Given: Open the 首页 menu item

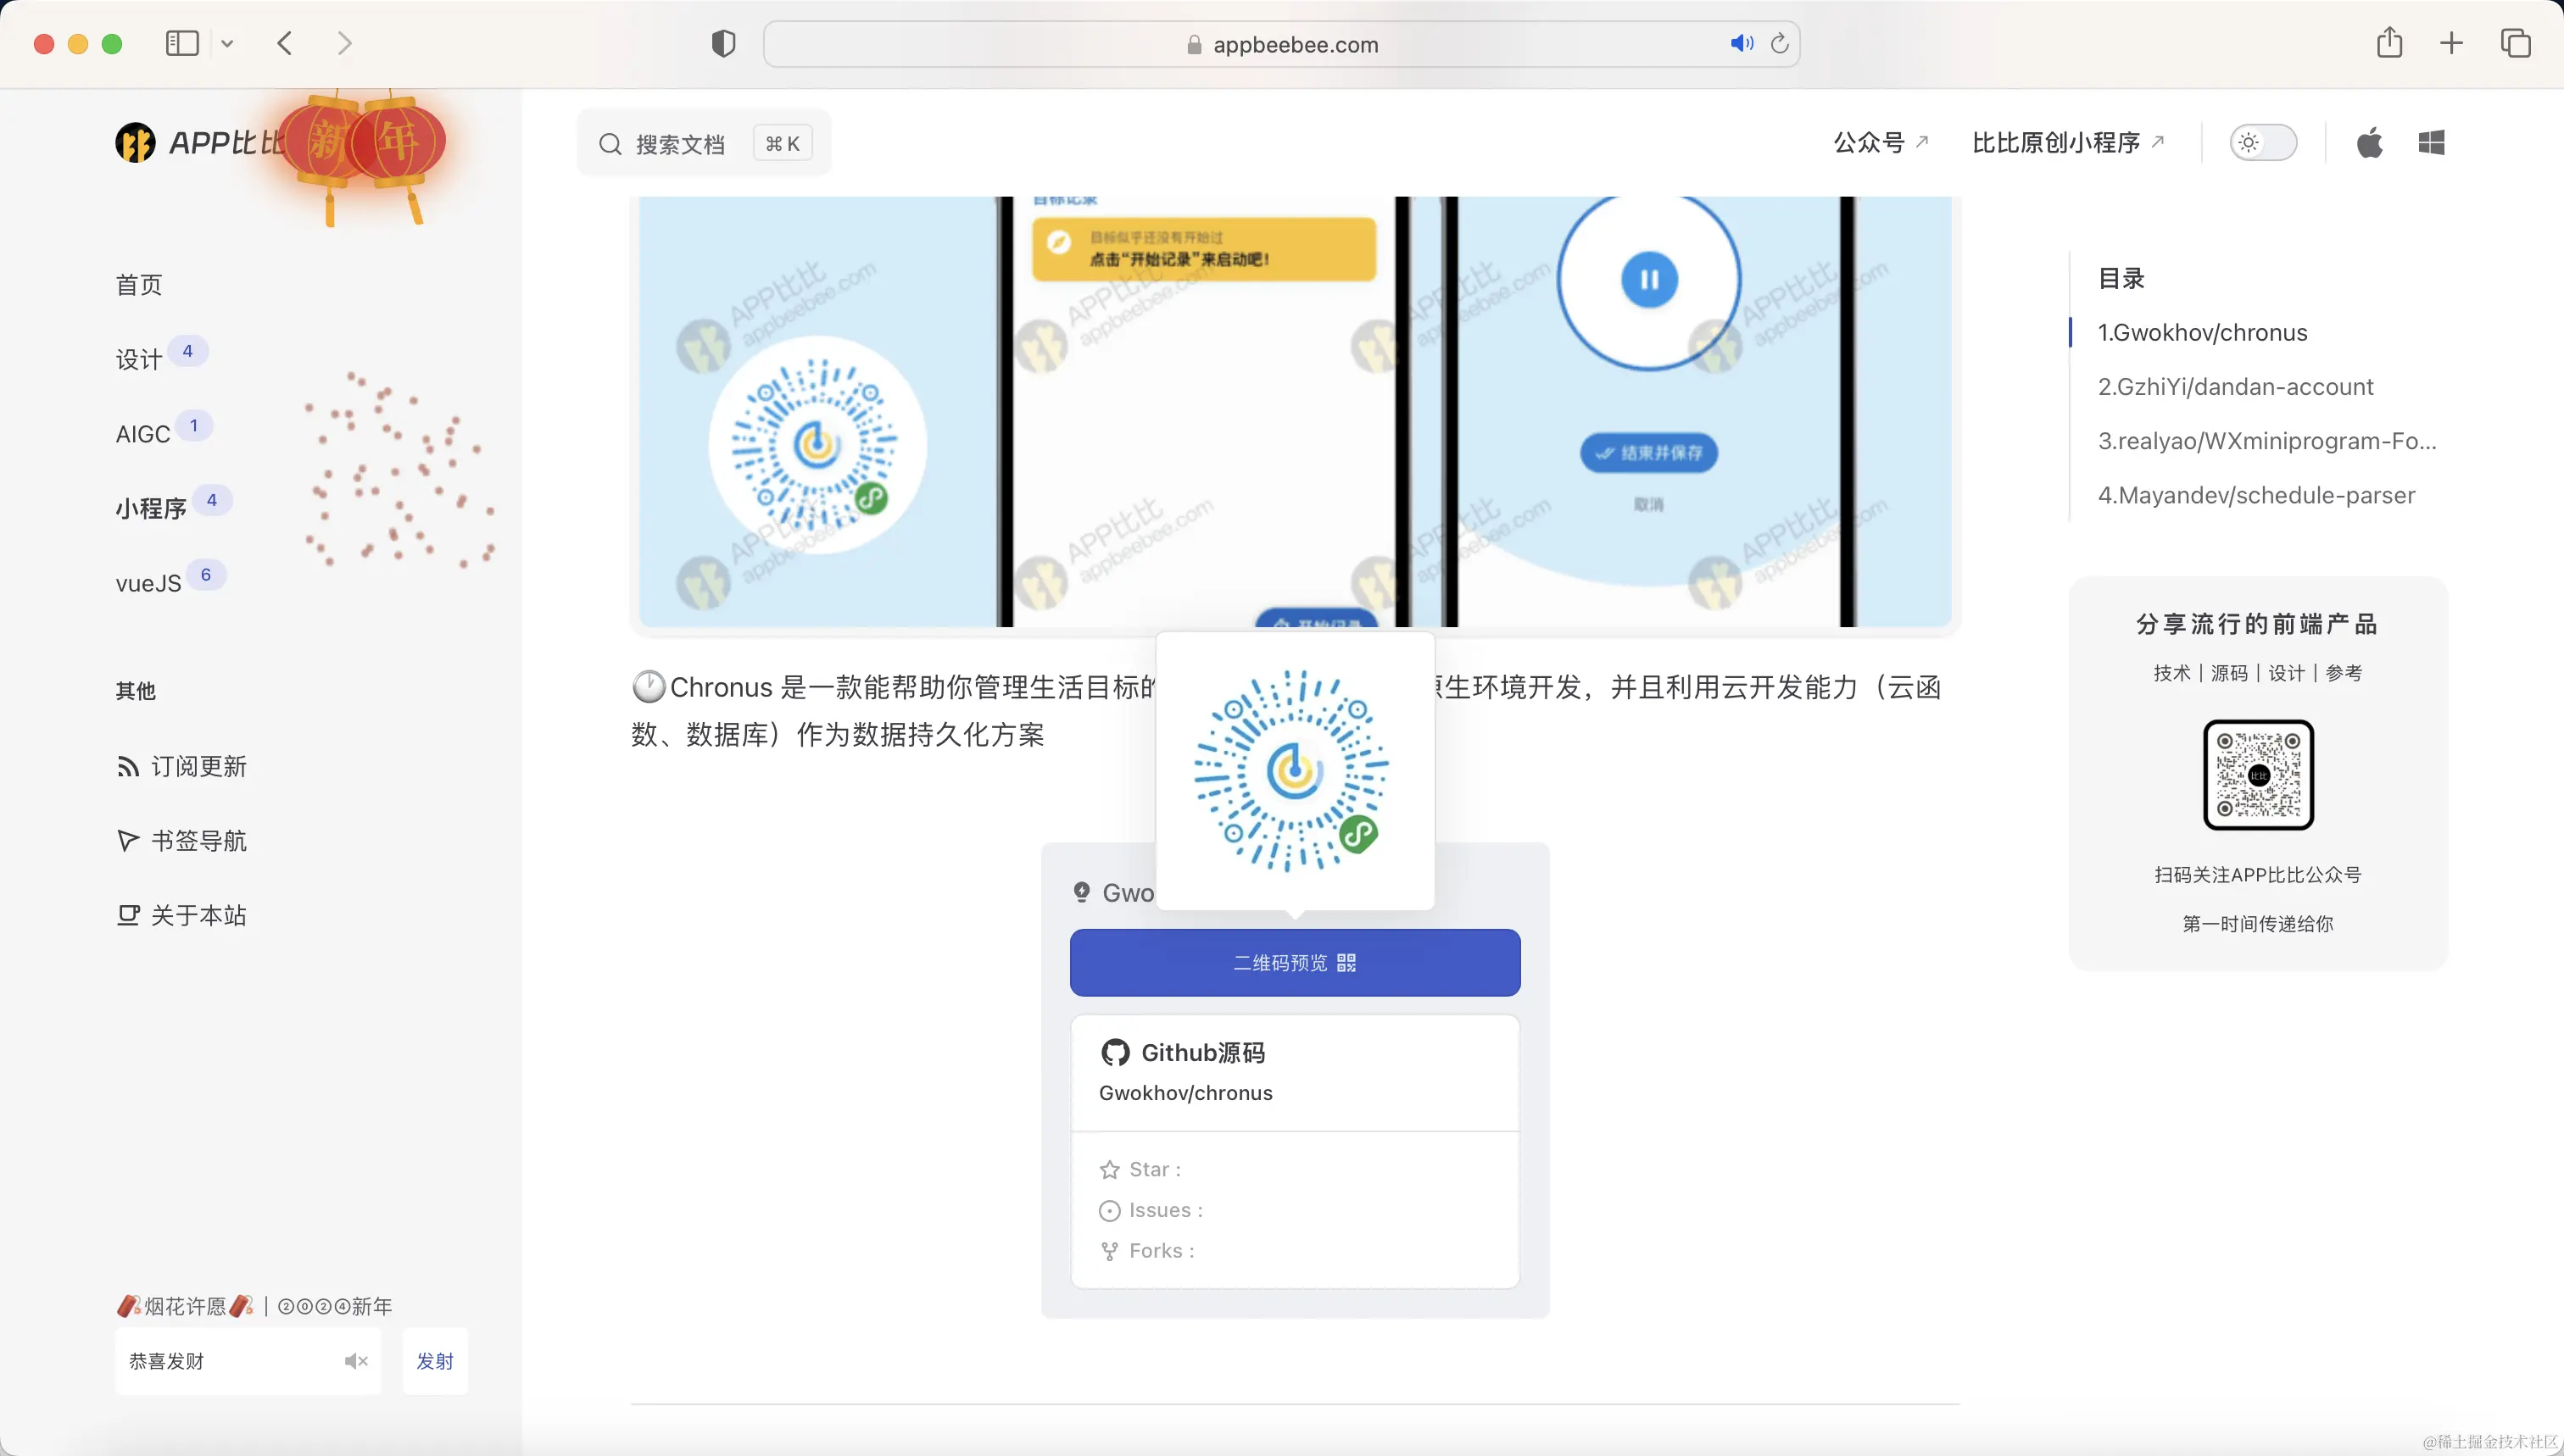Looking at the screenshot, I should (x=139, y=285).
